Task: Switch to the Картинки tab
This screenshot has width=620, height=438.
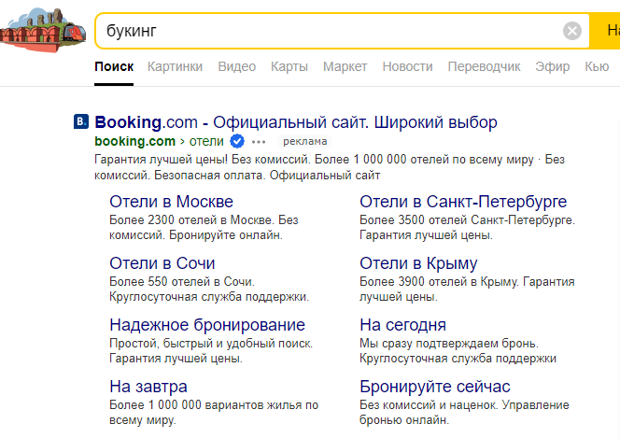Action: [175, 66]
